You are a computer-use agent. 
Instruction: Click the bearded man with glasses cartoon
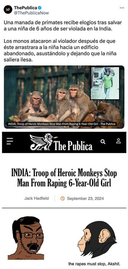pos(28,238)
